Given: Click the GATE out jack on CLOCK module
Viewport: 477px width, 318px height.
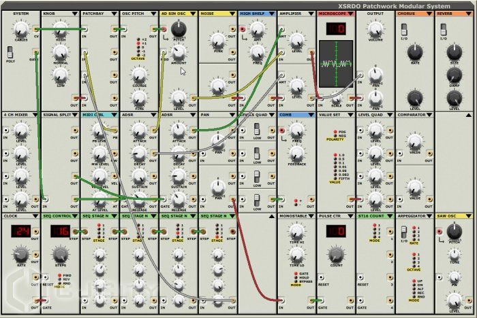Looking at the screenshot, I should (36, 300).
